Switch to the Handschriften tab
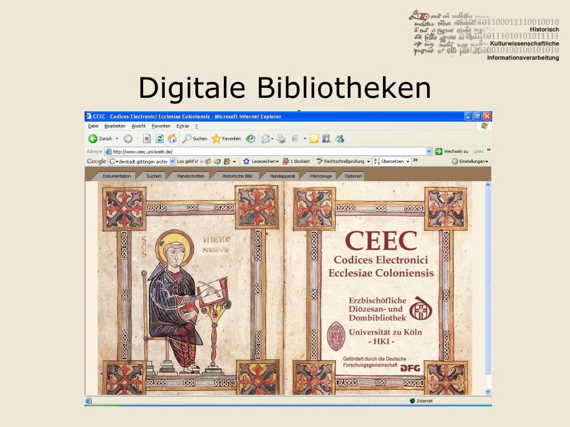The height and width of the screenshot is (427, 570). 191,176
